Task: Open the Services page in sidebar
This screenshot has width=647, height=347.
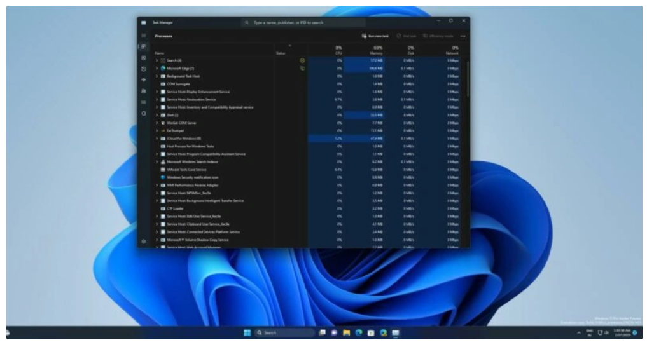Action: click(144, 113)
